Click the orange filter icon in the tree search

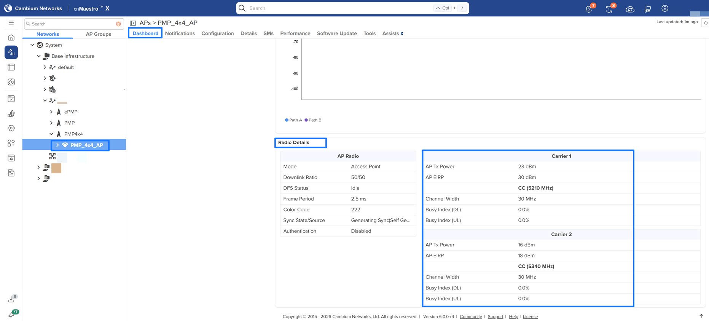click(118, 24)
